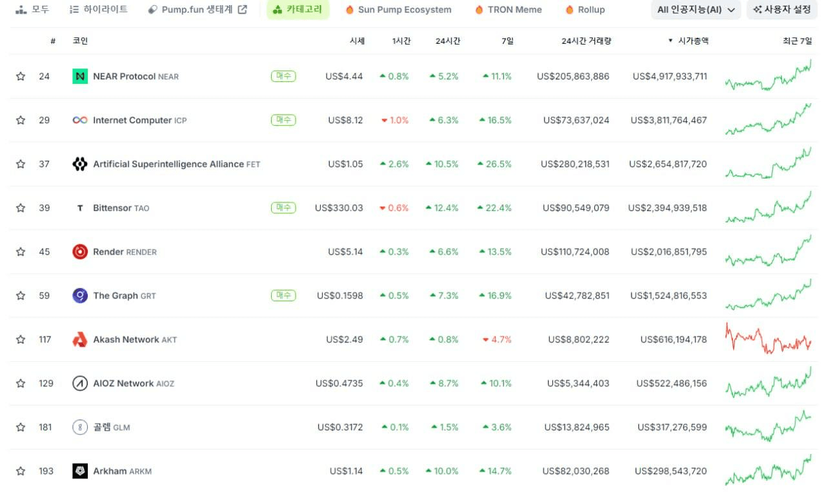
Task: Open the Rollup category
Action: click(x=585, y=10)
